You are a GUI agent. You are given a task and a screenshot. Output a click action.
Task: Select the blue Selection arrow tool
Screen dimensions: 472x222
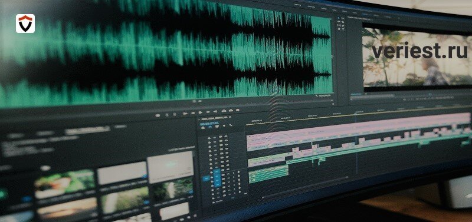[338, 18]
